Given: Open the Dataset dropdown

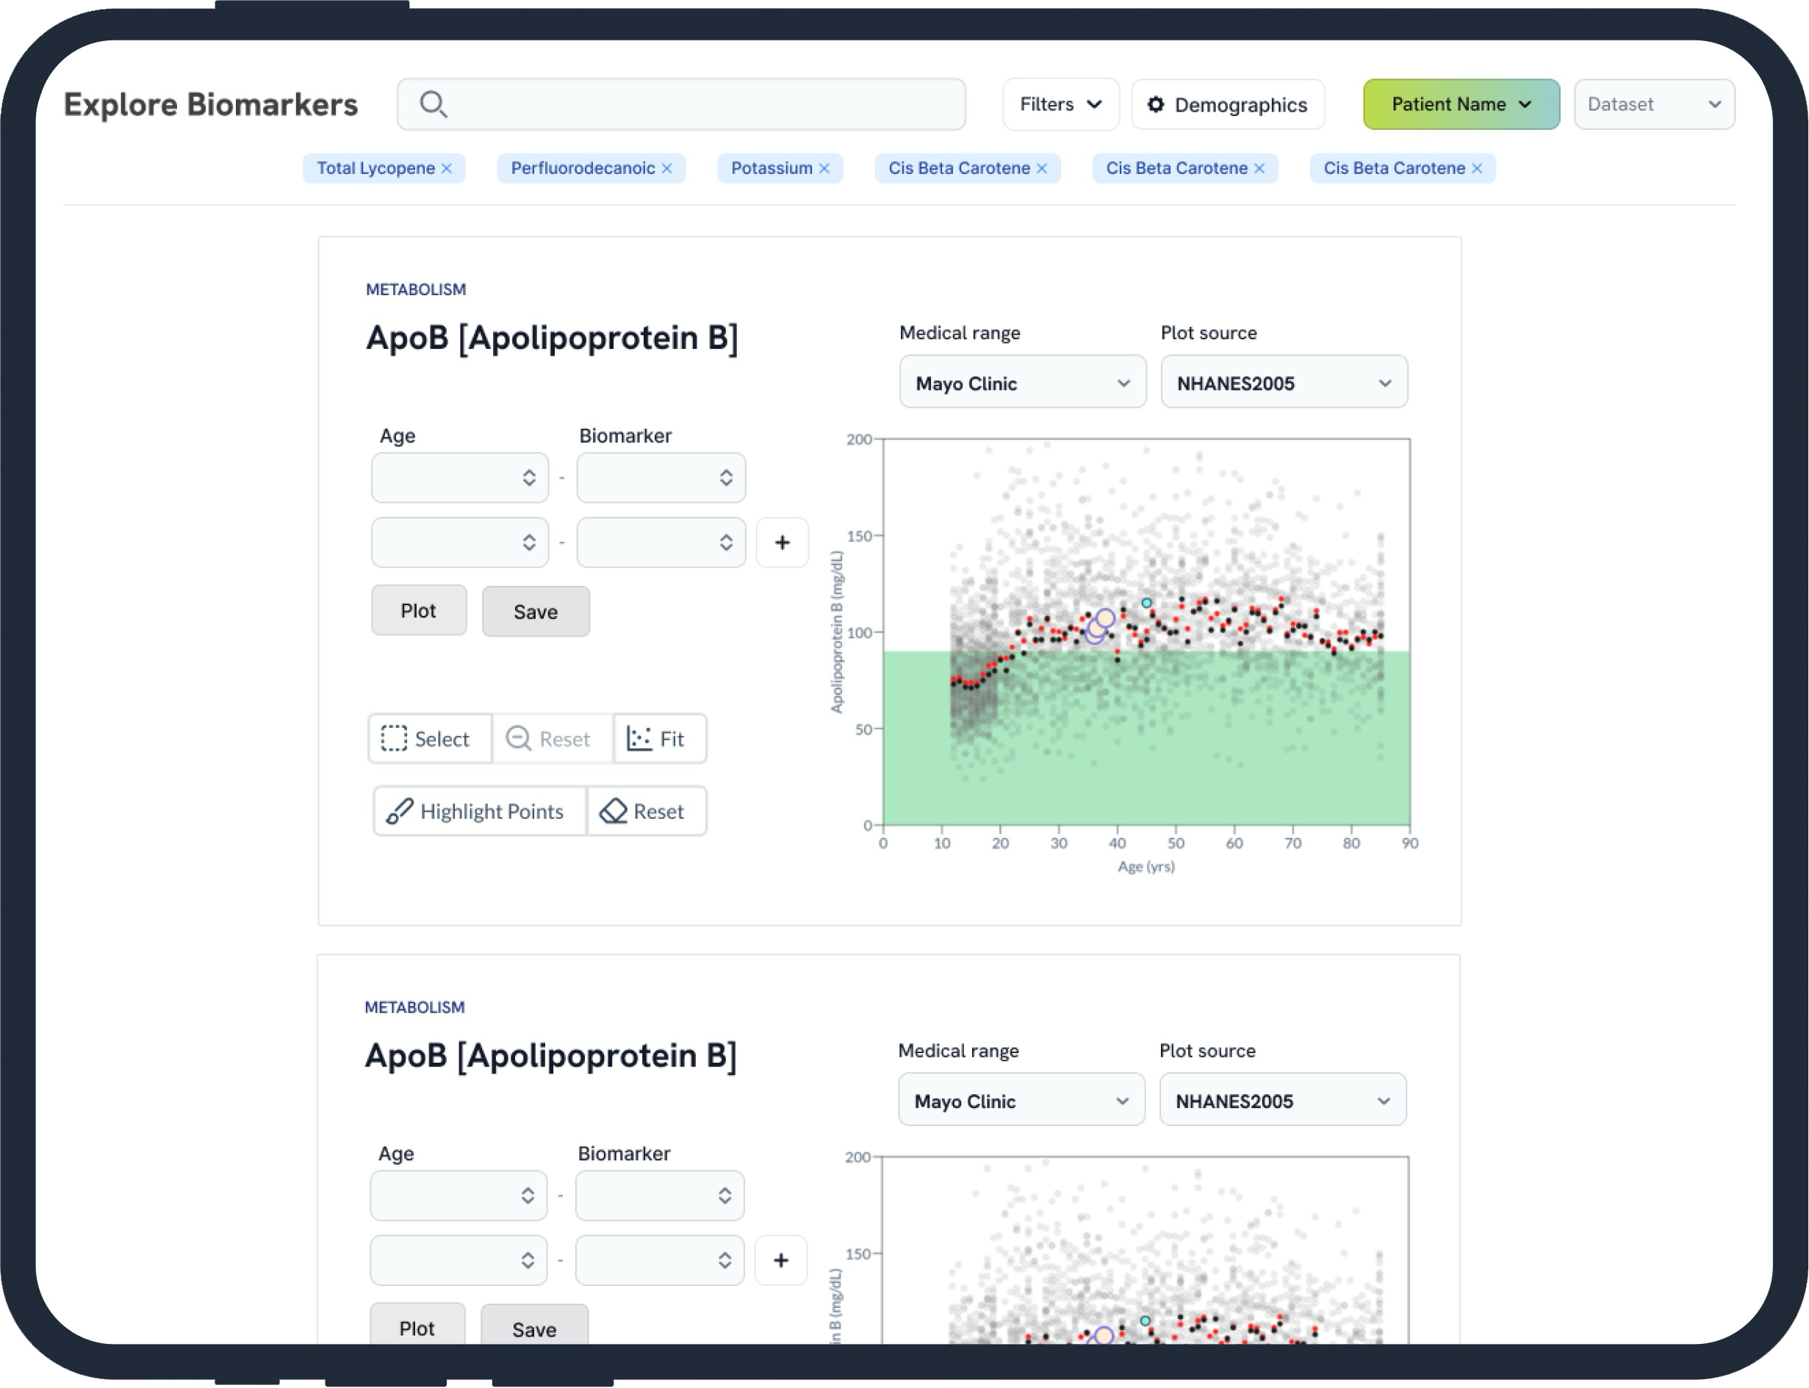Looking at the screenshot, I should pos(1654,104).
